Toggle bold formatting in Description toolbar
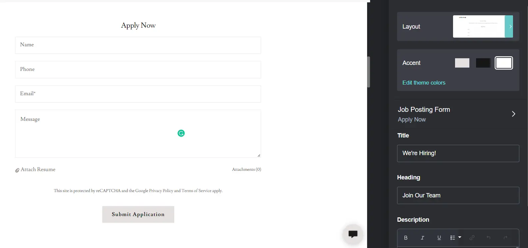Image resolution: width=528 pixels, height=248 pixels. tap(406, 238)
